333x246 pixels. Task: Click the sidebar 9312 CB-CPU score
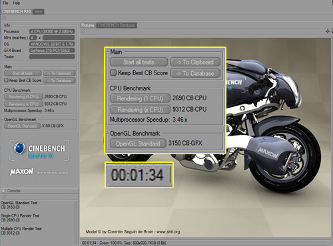pyautogui.click(x=55, y=104)
